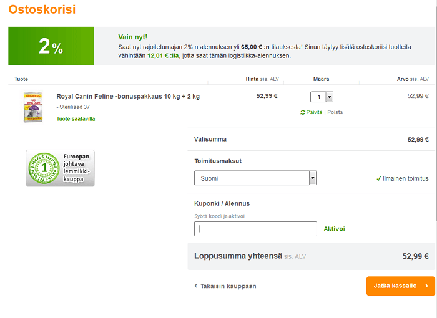Click the Royal Canin product thumbnail
The height and width of the screenshot is (318, 437).
coord(32,107)
